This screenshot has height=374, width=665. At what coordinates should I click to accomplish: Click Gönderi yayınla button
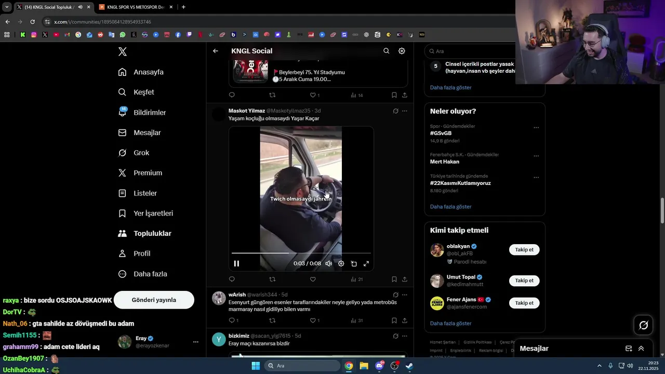pos(154,300)
